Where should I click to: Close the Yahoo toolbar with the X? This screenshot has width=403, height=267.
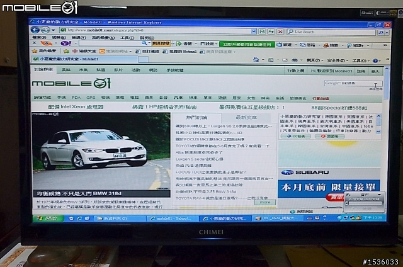pos(34,43)
